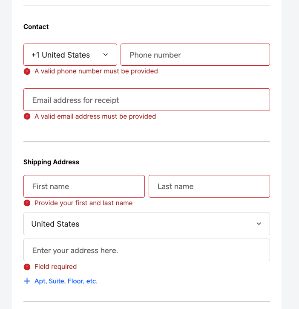This screenshot has height=309, width=299.
Task: Click the Contact section heading
Action: [x=36, y=26]
